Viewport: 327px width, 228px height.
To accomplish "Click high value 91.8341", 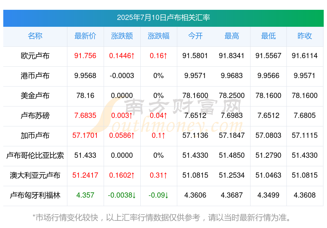I will [x=232, y=56].
